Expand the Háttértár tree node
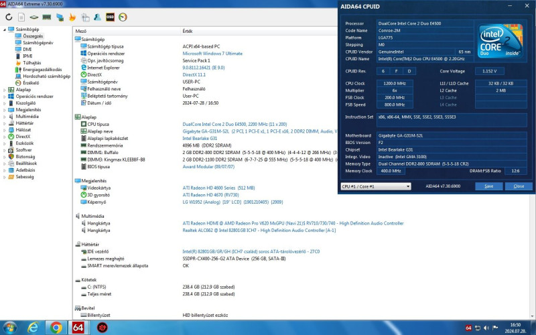 (5, 123)
